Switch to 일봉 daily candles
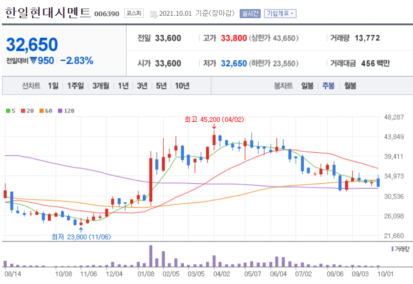This screenshot has height=284, width=413. [x=307, y=85]
